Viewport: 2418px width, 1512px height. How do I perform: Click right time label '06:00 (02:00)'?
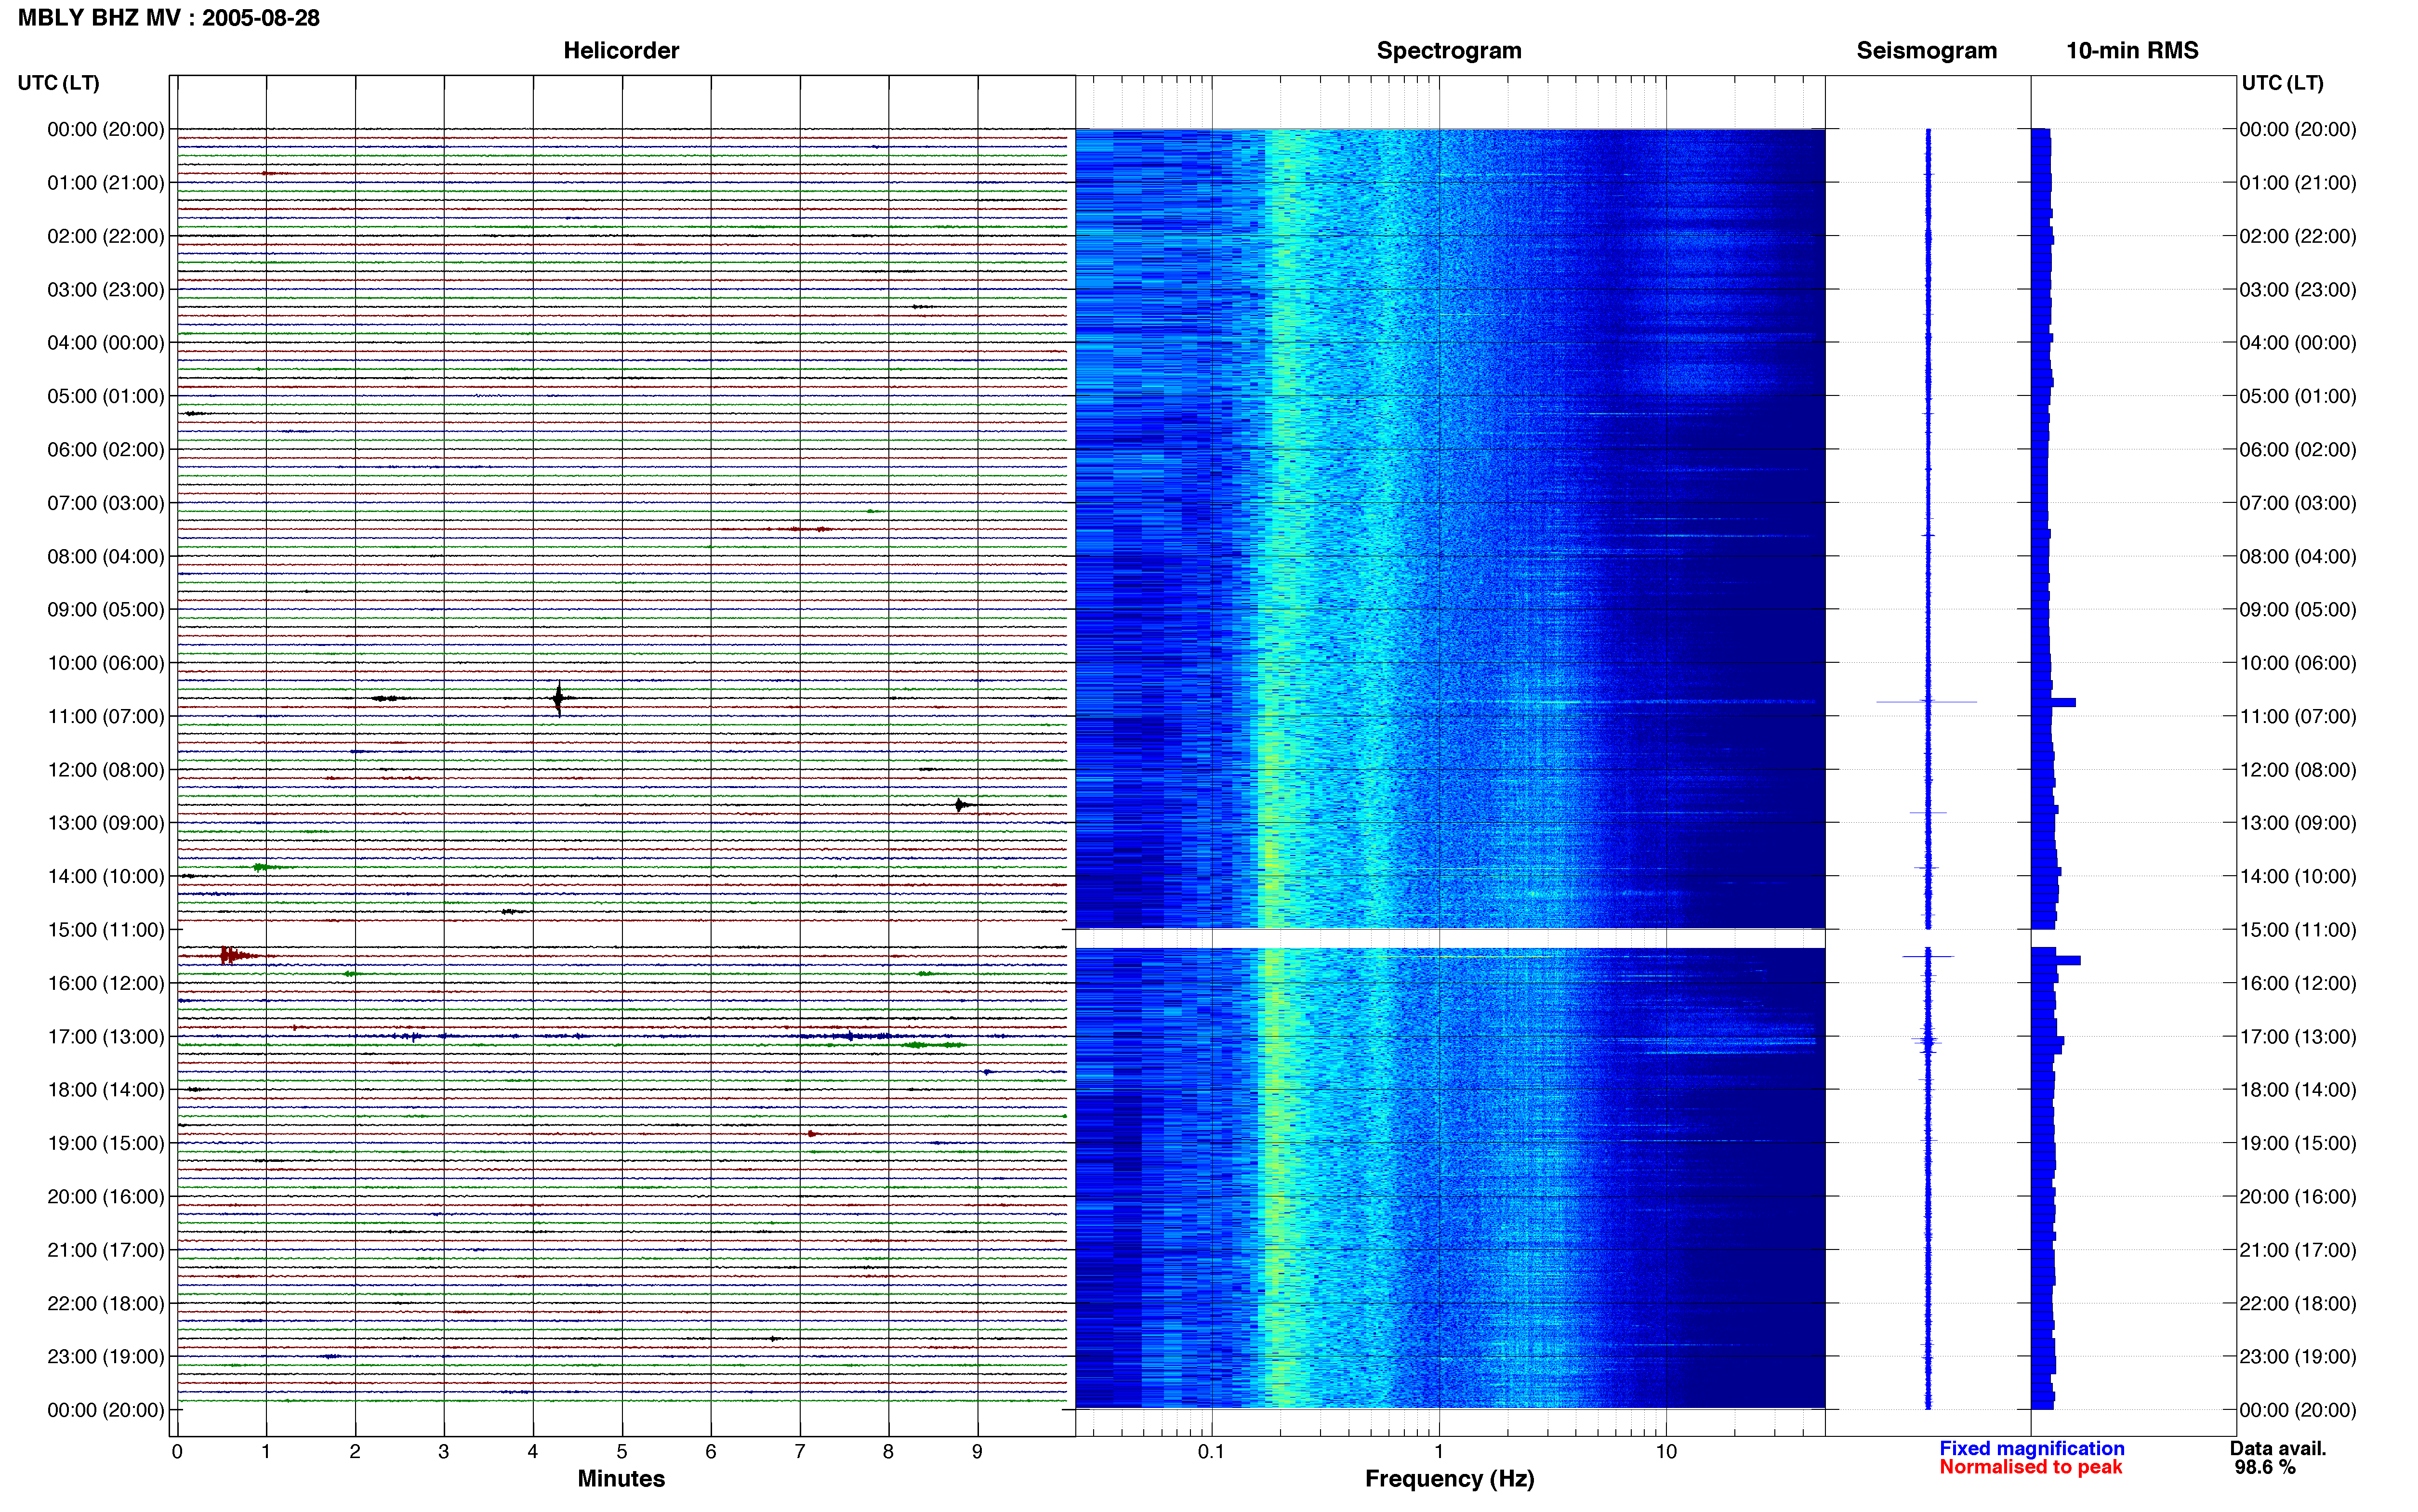[x=2298, y=450]
